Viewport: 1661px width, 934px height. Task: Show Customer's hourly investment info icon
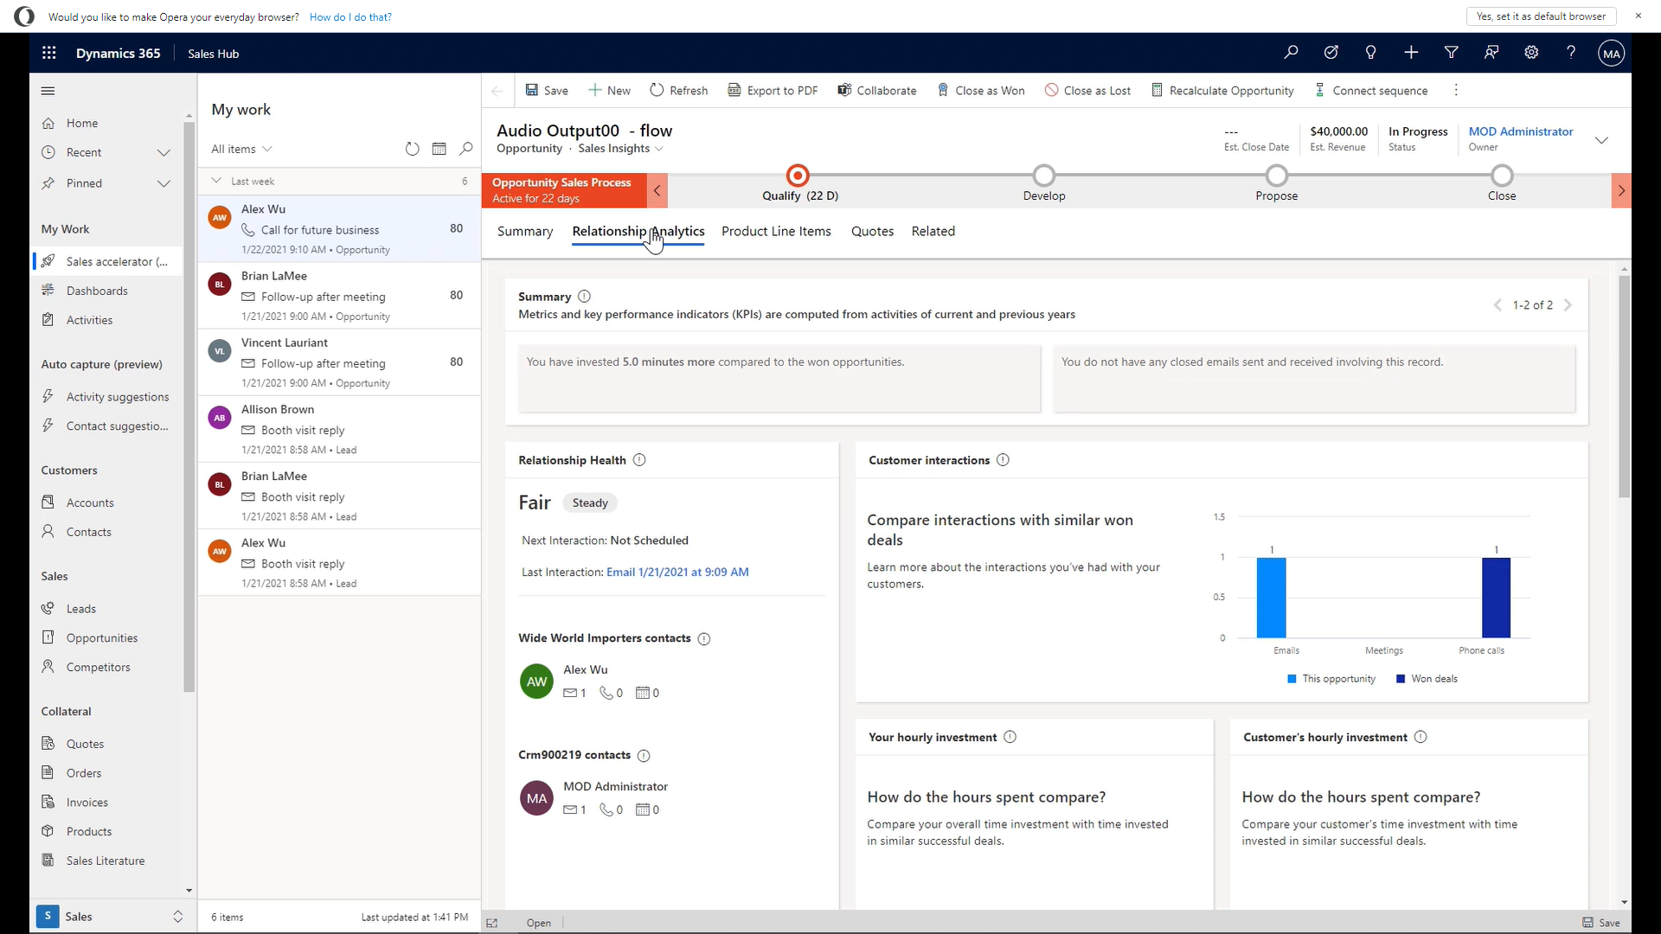1421,737
